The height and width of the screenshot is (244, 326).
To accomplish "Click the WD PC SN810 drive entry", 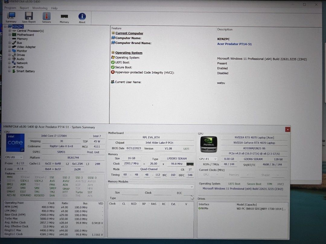I will click(261, 209).
